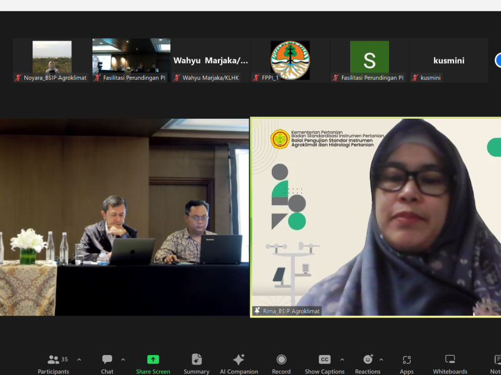Image resolution: width=501 pixels, height=375 pixels.
Task: Select the Noyara_BSIP Agroklimat video thumbnail
Action: [x=52, y=60]
